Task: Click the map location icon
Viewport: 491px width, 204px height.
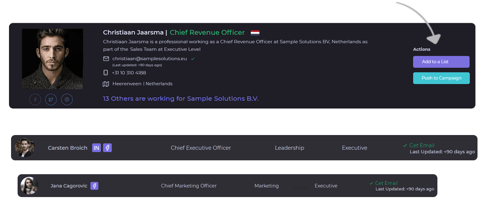Action: [x=106, y=84]
